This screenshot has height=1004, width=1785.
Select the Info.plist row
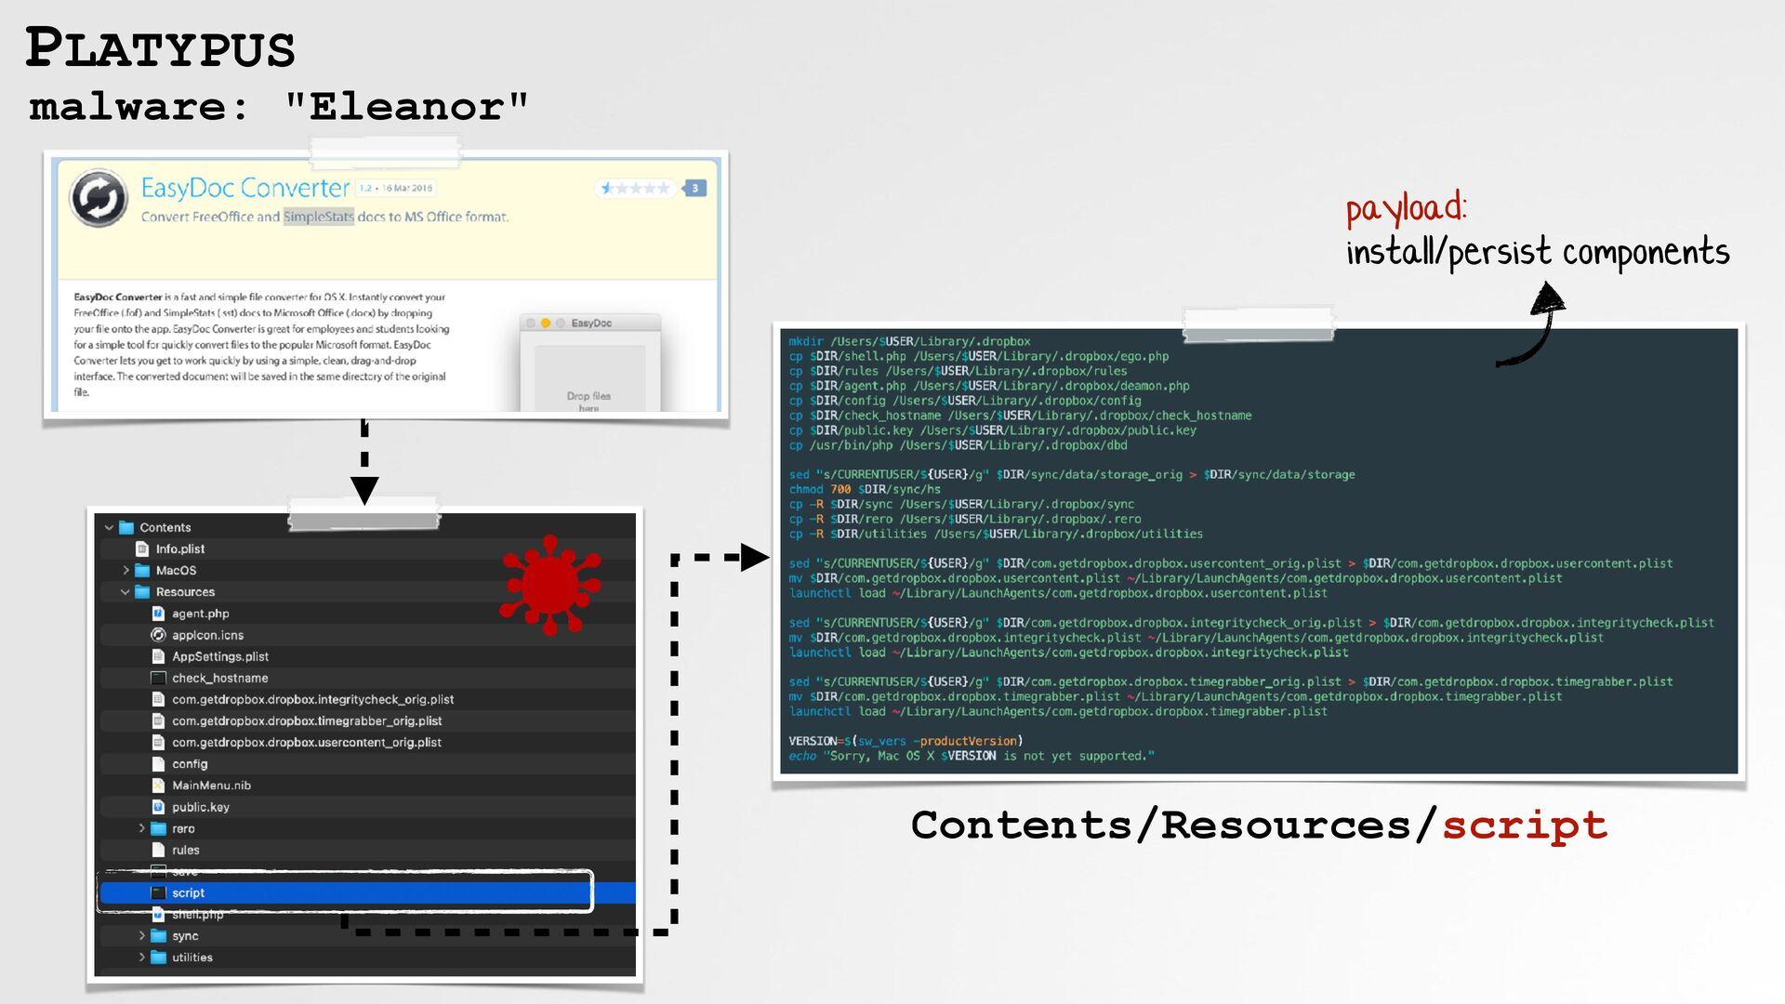[x=367, y=548]
